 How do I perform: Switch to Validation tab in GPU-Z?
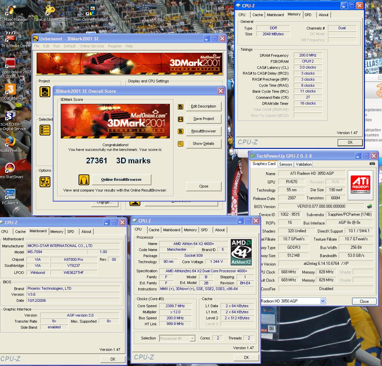coord(303,164)
